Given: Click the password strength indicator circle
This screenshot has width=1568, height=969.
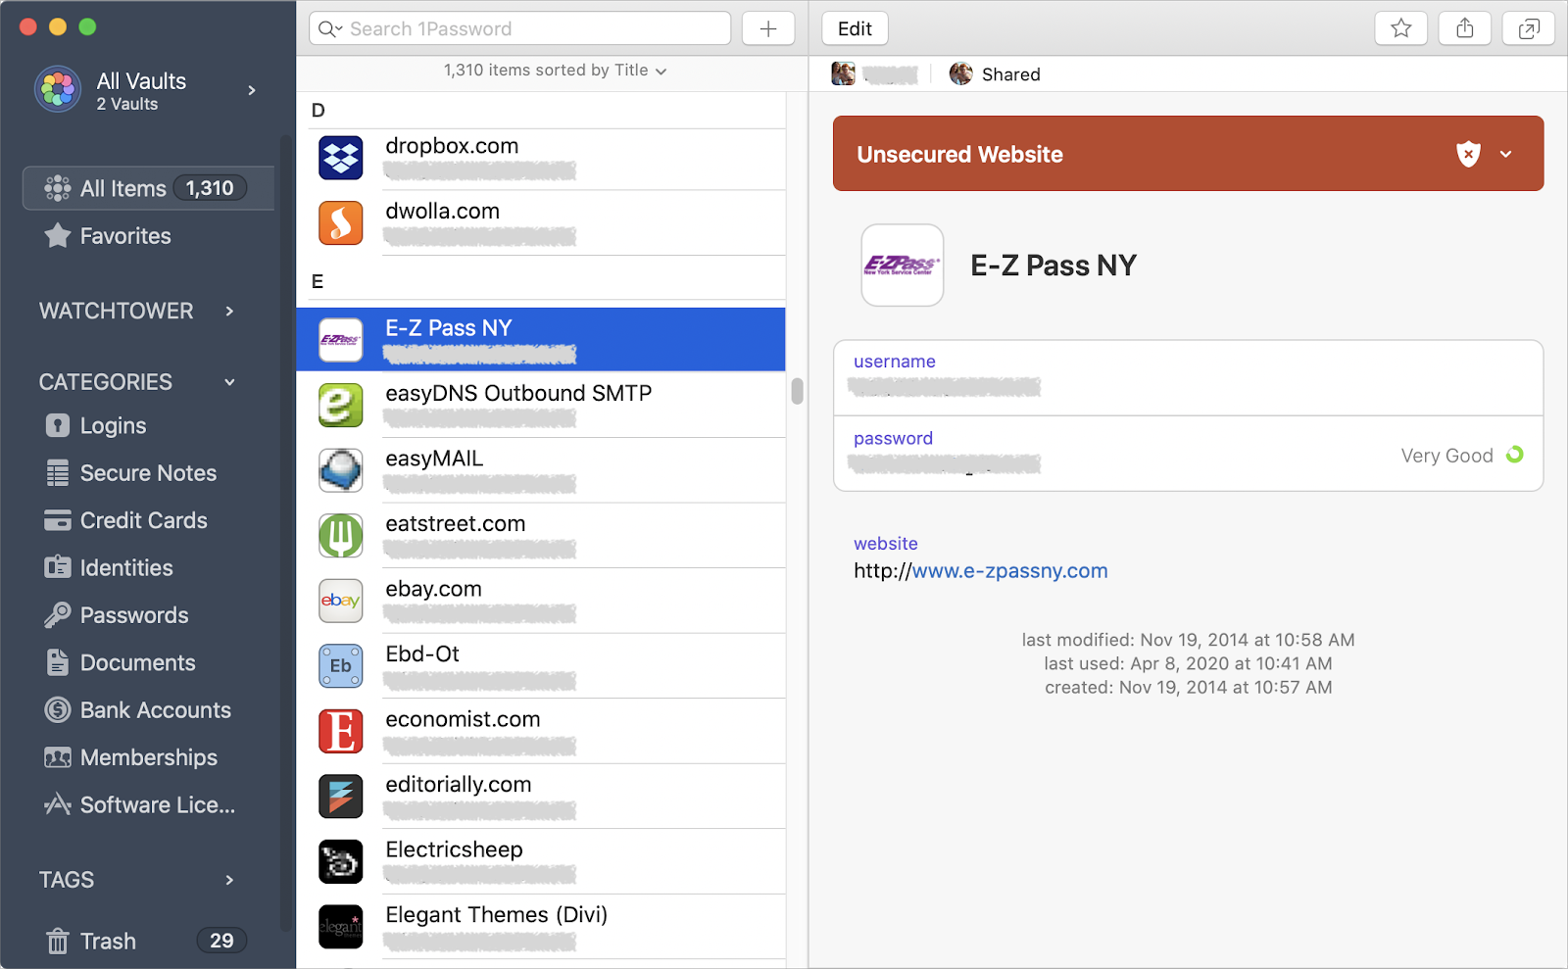Looking at the screenshot, I should coord(1515,455).
